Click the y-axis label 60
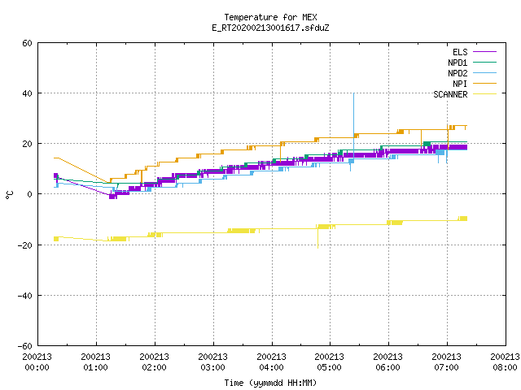521x390 pixels. pyautogui.click(x=27, y=43)
